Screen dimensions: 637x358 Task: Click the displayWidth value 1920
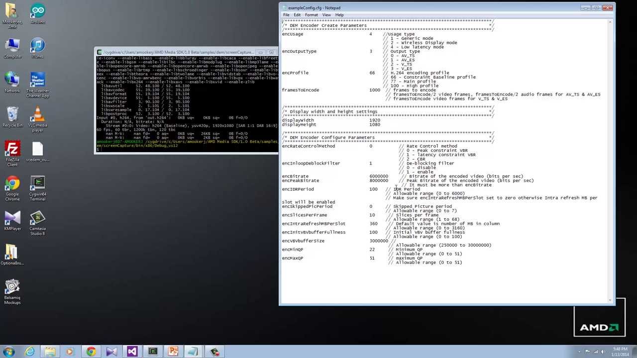tap(375, 120)
